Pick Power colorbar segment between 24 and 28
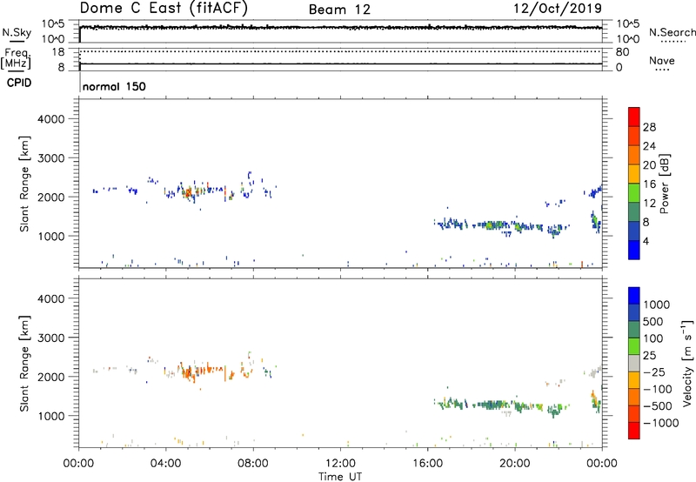 pyautogui.click(x=634, y=136)
